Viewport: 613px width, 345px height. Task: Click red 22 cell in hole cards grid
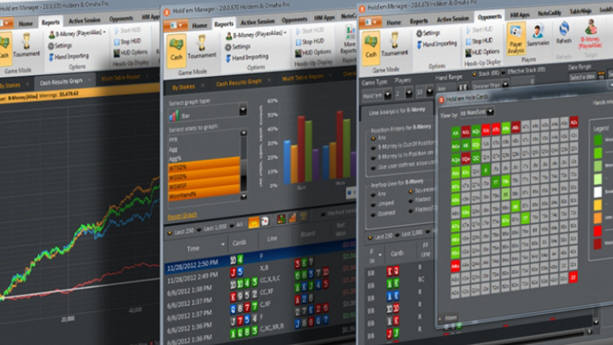coord(573,277)
